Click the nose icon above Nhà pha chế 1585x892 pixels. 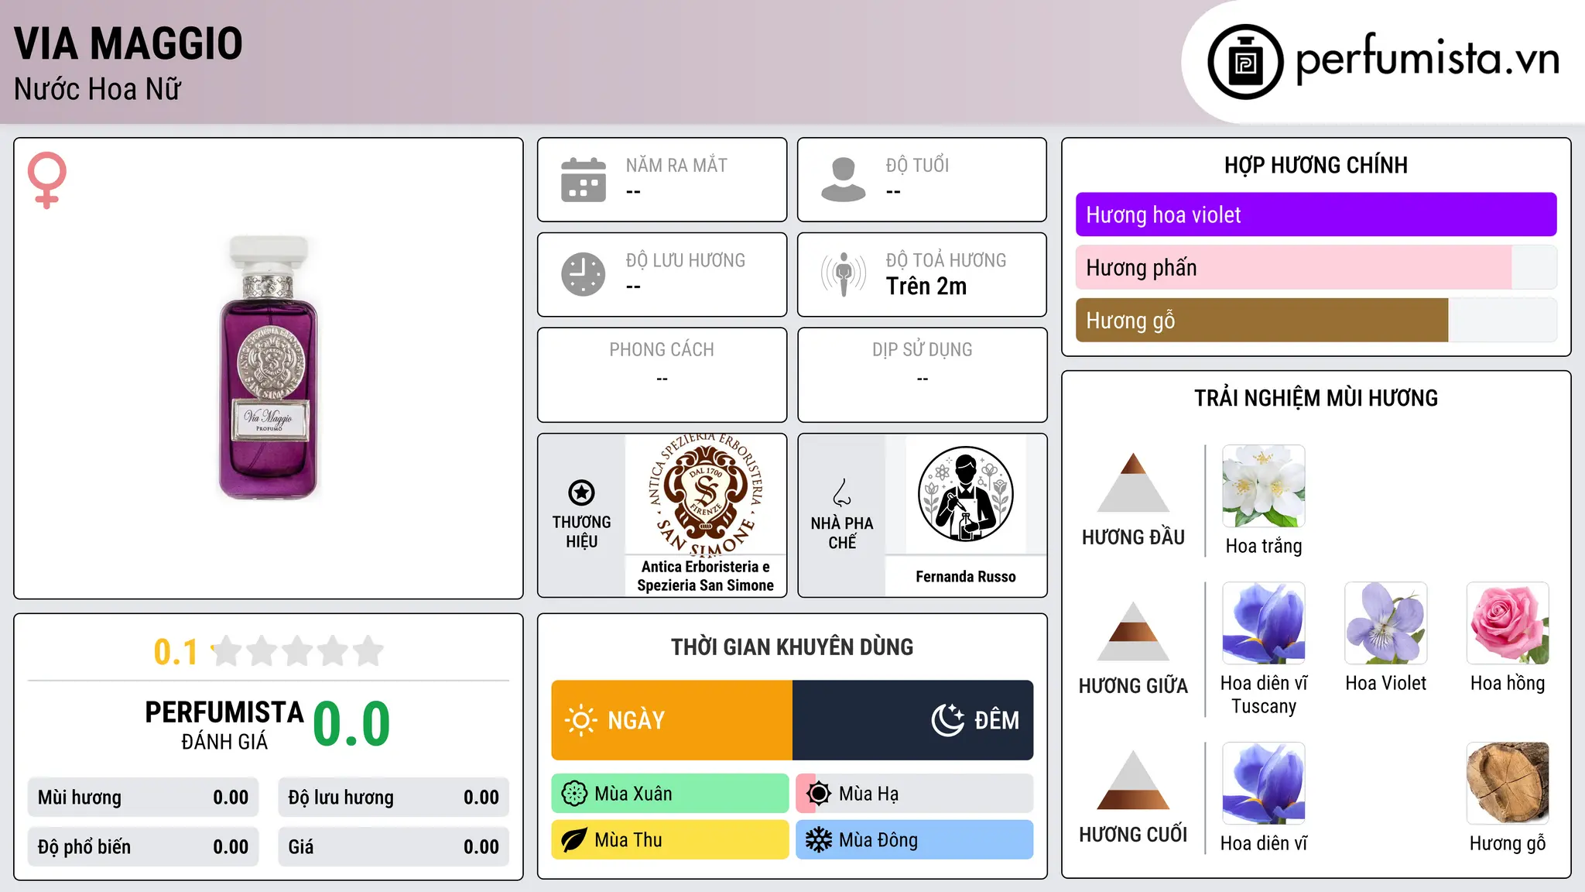point(842,492)
